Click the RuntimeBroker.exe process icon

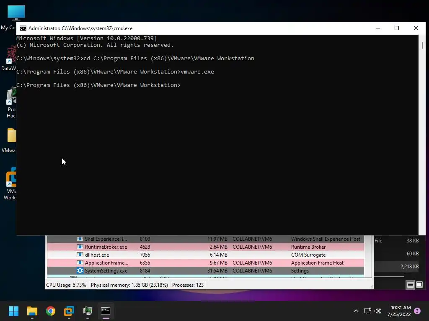point(80,247)
